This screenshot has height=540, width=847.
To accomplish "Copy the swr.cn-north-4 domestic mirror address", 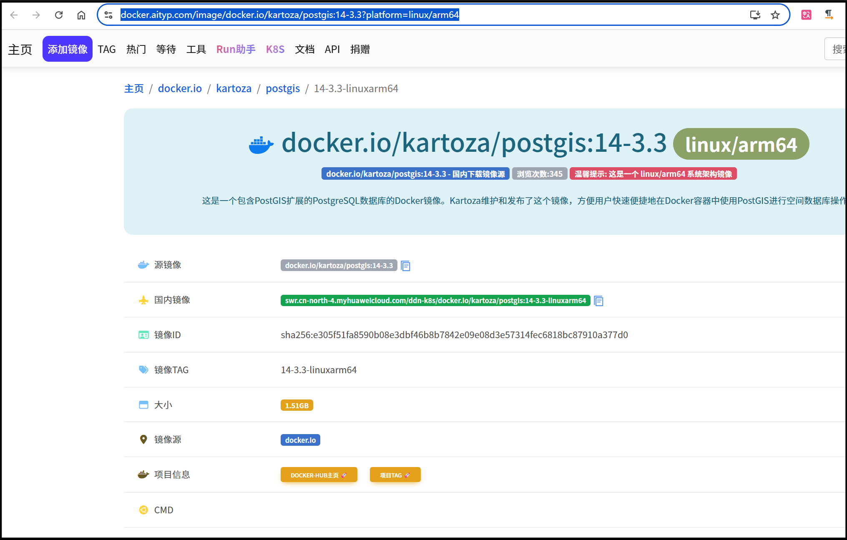I will pyautogui.click(x=598, y=301).
